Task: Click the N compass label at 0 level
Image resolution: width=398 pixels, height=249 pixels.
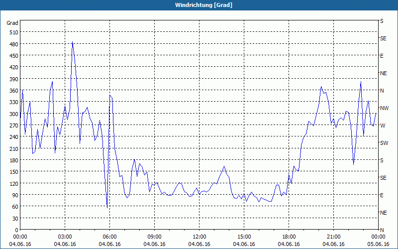Action: (x=382, y=230)
